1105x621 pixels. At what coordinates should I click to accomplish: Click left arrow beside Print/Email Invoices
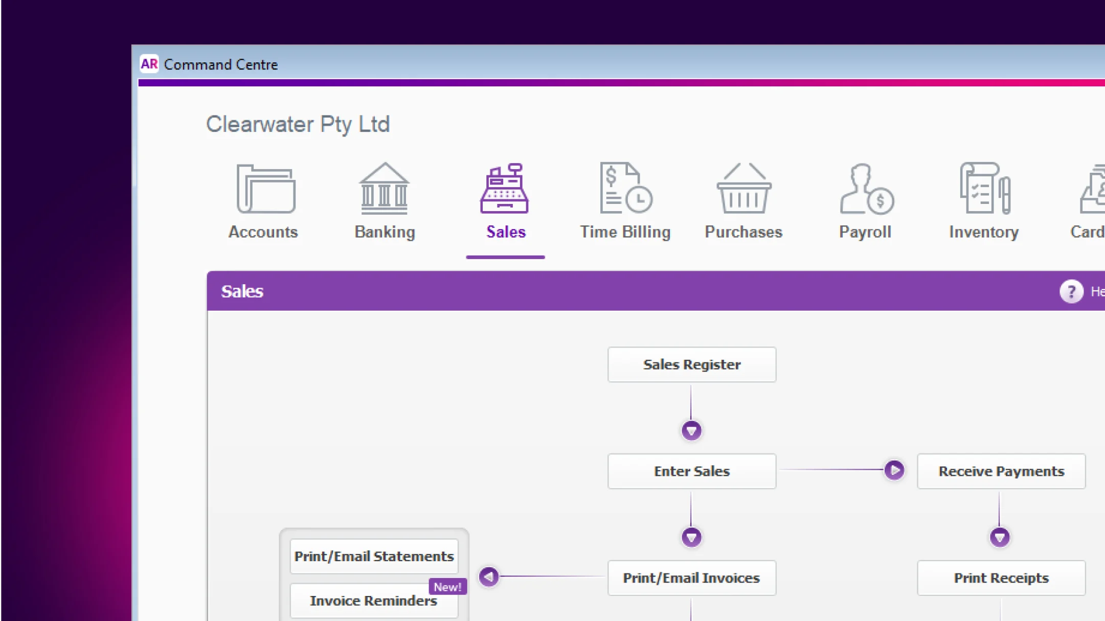pyautogui.click(x=489, y=577)
